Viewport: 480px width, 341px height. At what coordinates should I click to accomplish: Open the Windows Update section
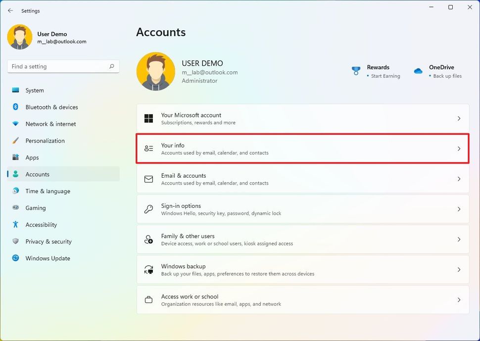pyautogui.click(x=48, y=258)
